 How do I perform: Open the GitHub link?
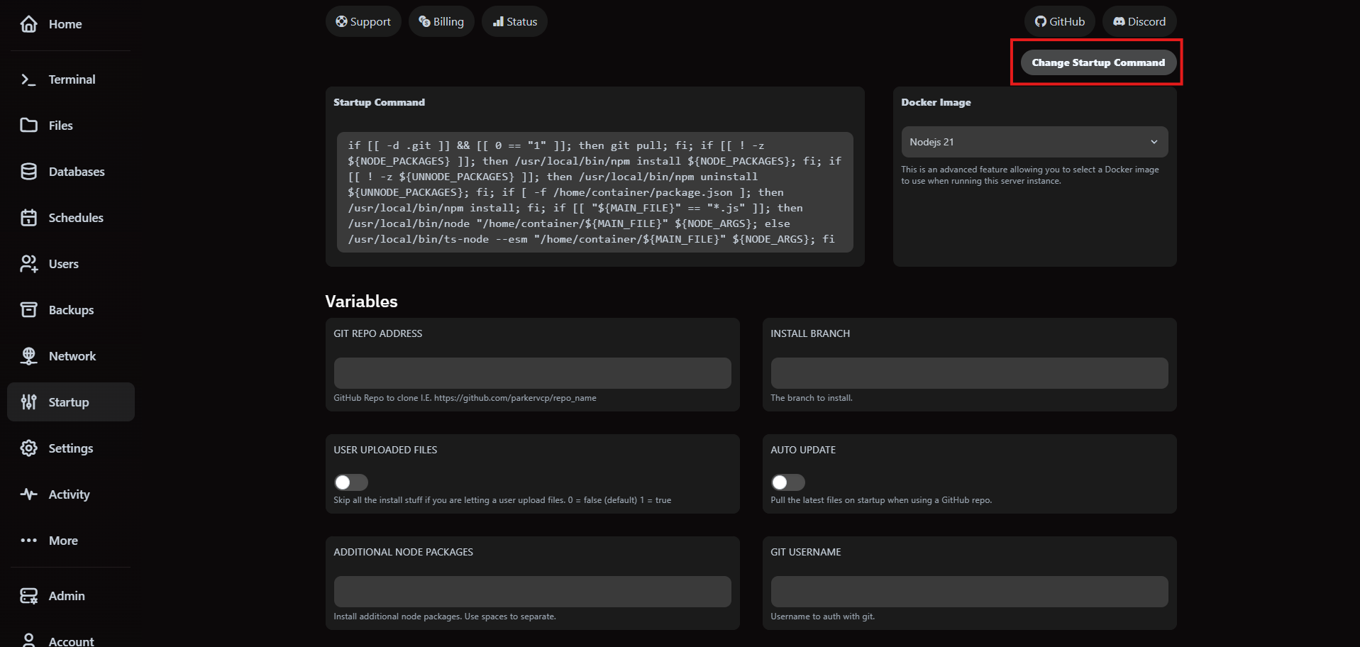[1059, 21]
